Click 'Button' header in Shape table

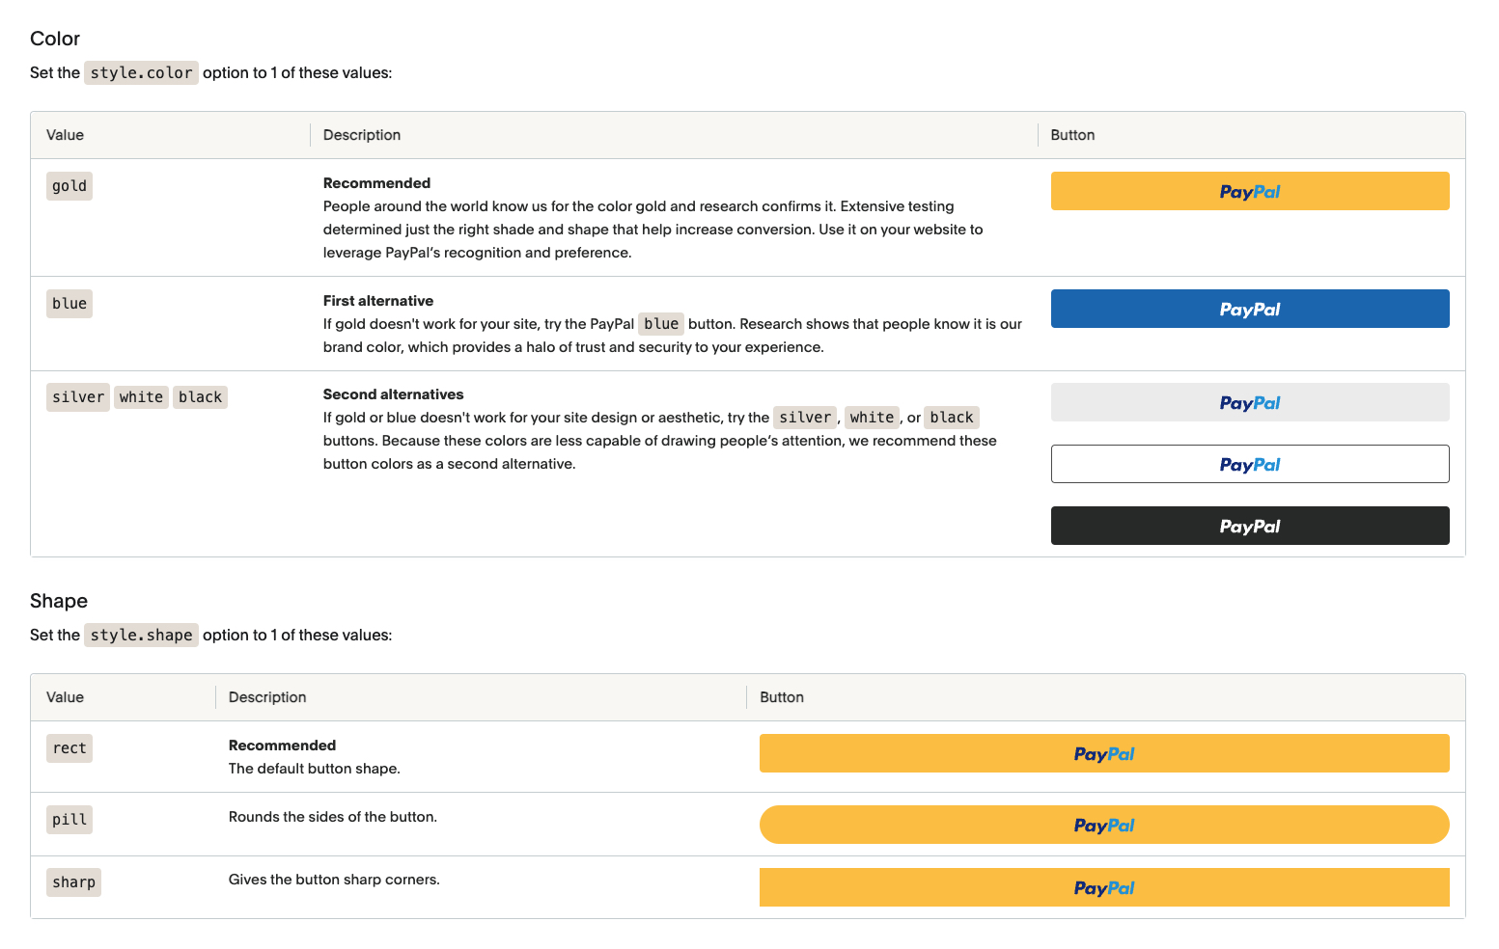pyautogui.click(x=782, y=697)
